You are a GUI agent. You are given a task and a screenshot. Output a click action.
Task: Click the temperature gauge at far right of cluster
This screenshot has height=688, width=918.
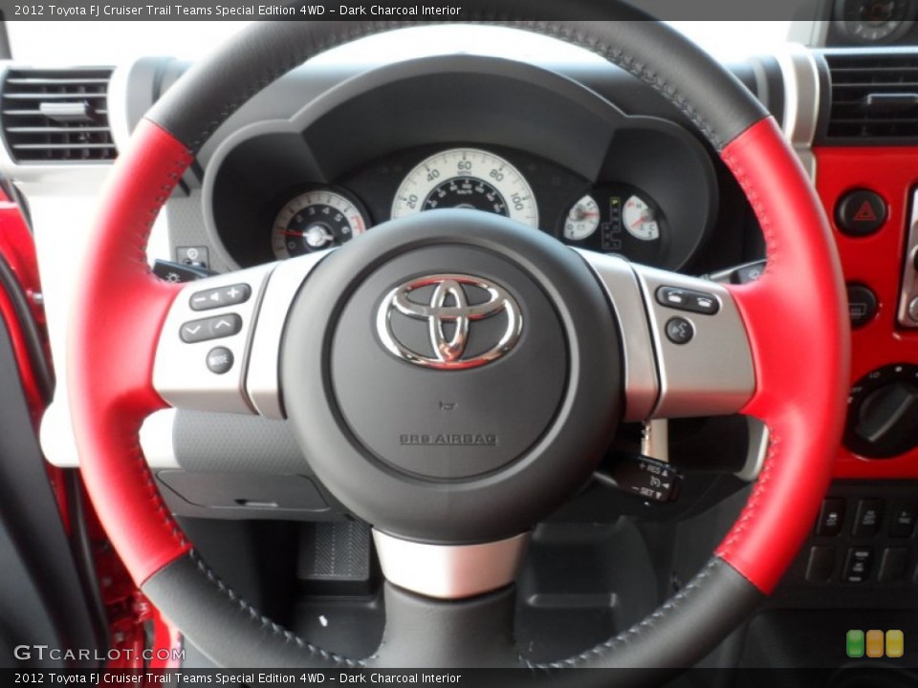click(641, 218)
